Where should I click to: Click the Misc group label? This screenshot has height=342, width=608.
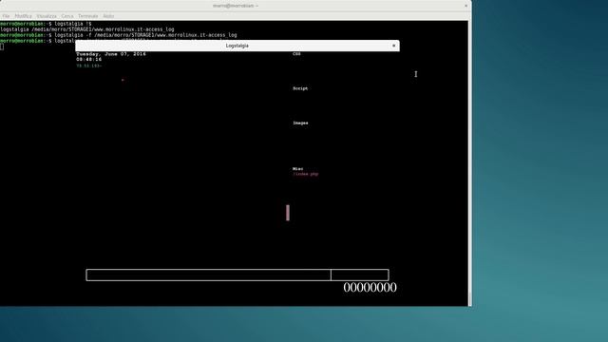[297, 169]
